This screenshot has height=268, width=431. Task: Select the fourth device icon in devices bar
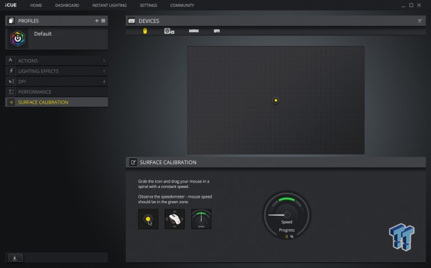coord(217,31)
